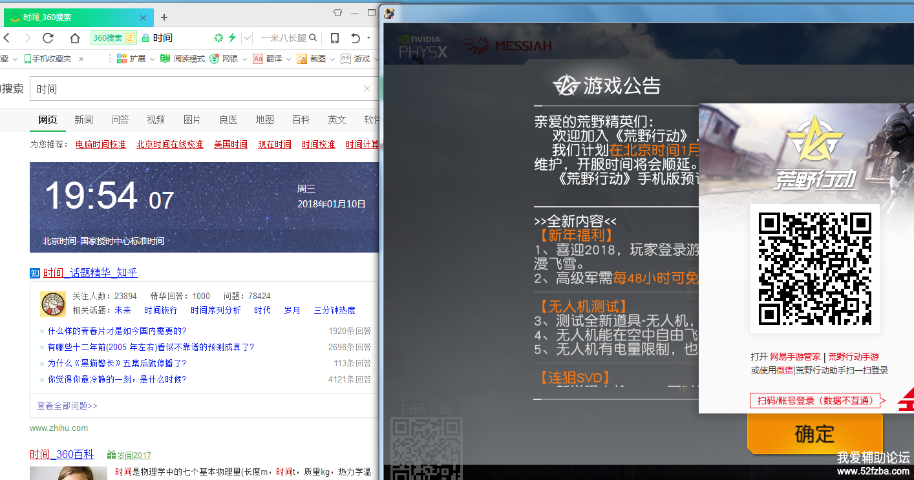Open related topic 时间旅行
Screen dimensions: 914x480
[x=160, y=310]
